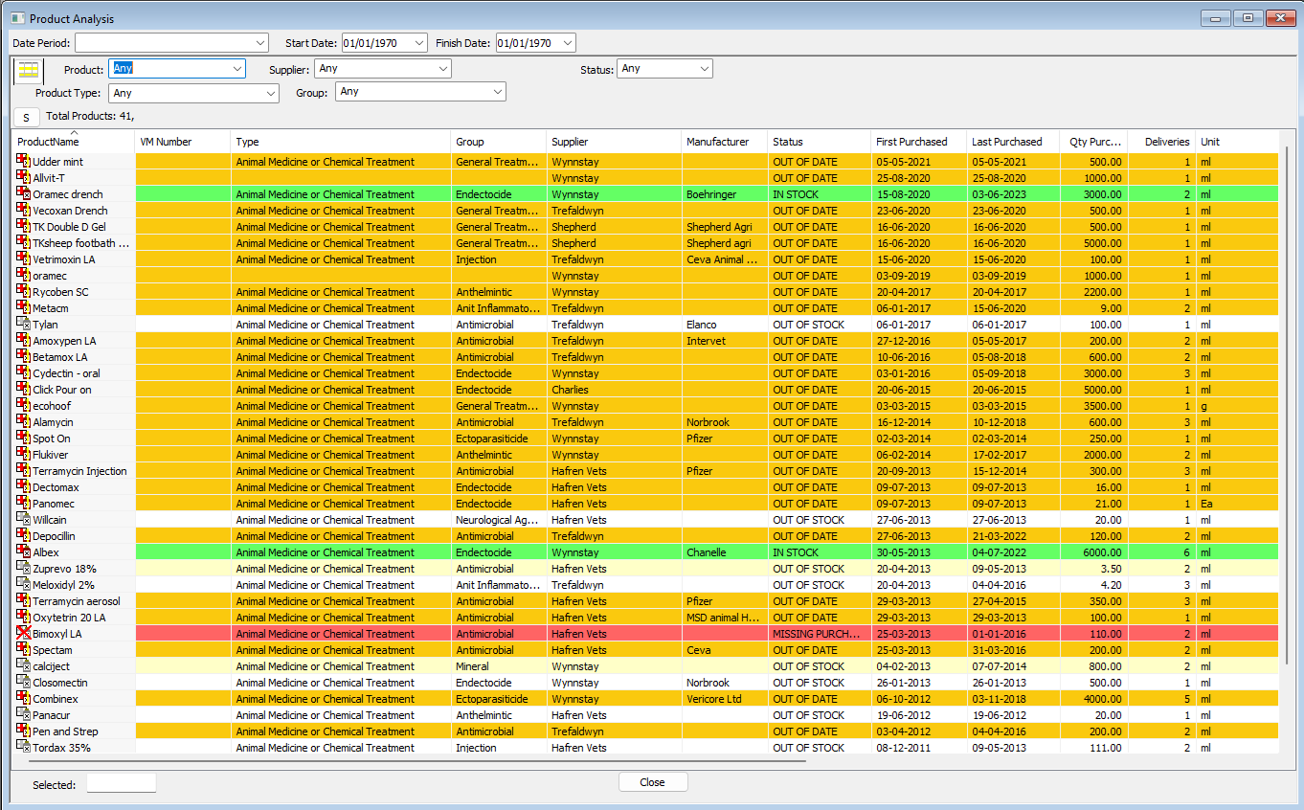Click the Vecoxan Drench row icon
Viewport: 1304px width, 810px height.
(24, 211)
